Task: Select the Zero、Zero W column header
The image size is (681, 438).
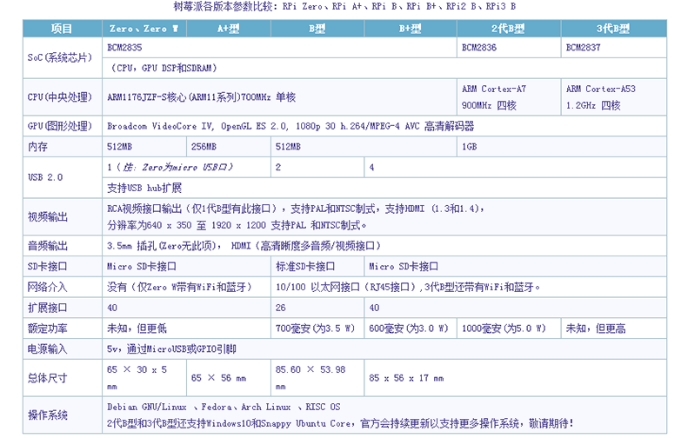Action: pyautogui.click(x=144, y=29)
